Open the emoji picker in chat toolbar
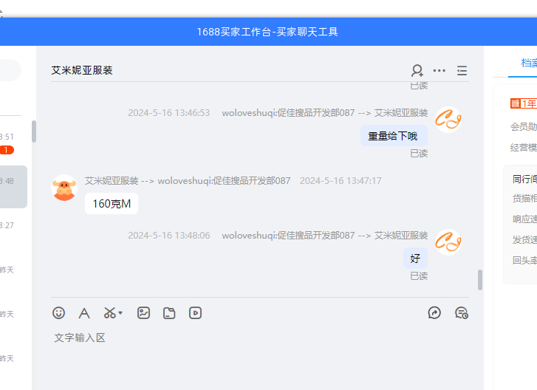 (59, 312)
